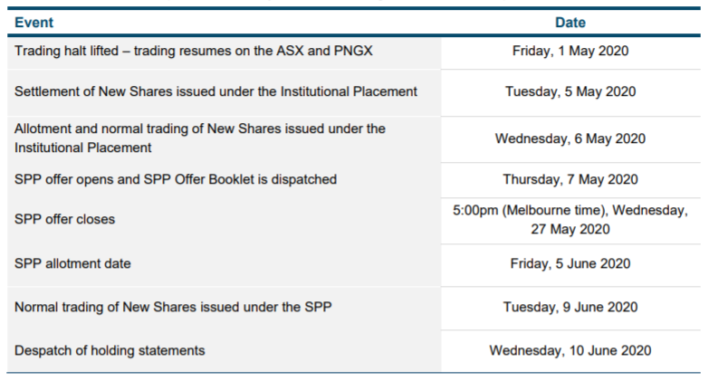Click the Tuesday, 9 June 2020 date
Viewport: 709px width, 381px height.
(x=570, y=308)
